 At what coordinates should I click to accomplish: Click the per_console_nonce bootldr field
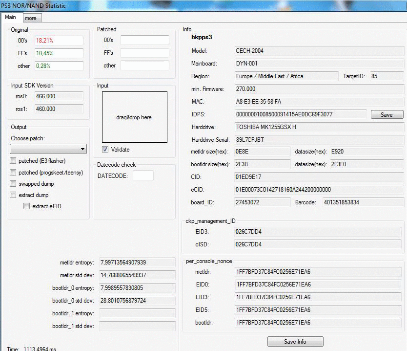(x=318, y=323)
